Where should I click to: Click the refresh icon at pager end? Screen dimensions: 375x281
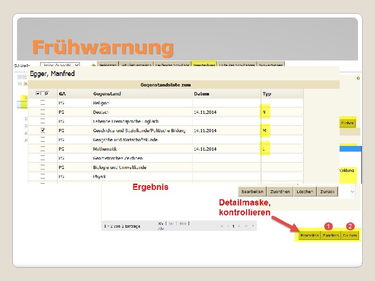(x=253, y=226)
